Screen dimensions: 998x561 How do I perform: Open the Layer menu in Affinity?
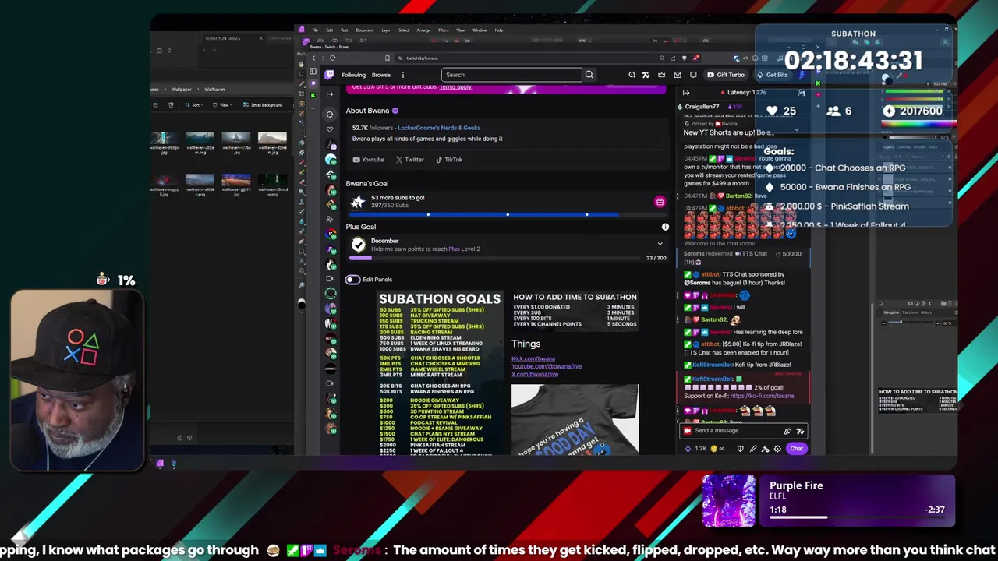[x=385, y=30]
